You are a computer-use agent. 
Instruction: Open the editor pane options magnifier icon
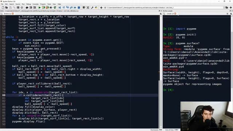pos(161,14)
